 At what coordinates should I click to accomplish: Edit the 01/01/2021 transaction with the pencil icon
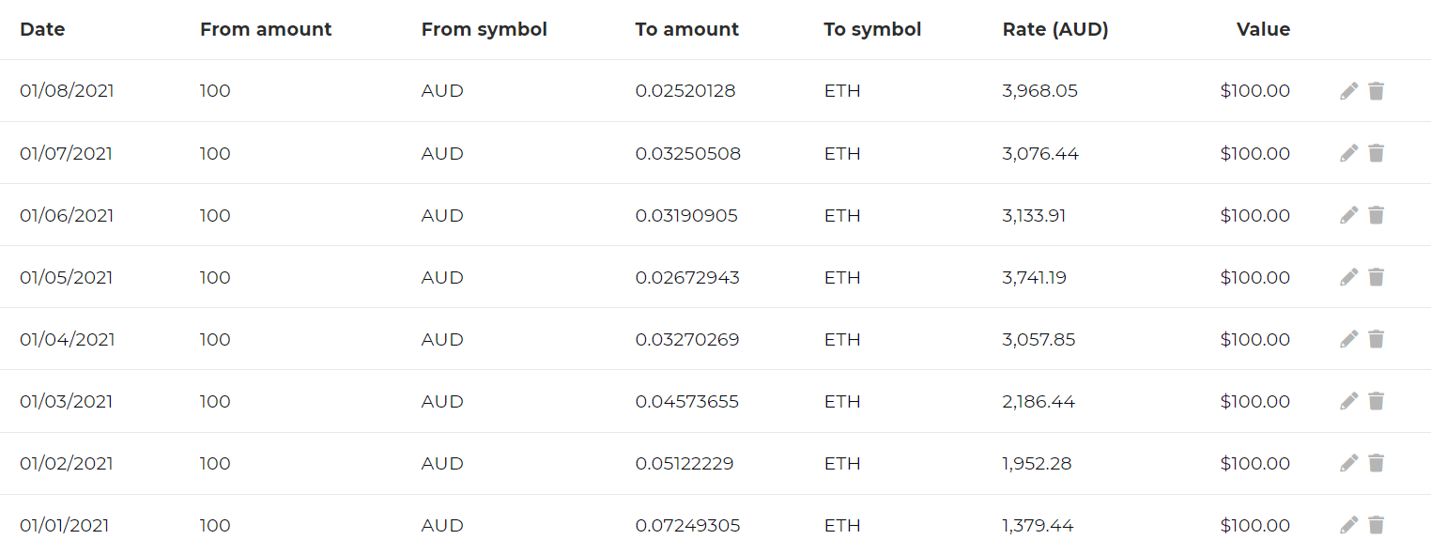pyautogui.click(x=1348, y=525)
